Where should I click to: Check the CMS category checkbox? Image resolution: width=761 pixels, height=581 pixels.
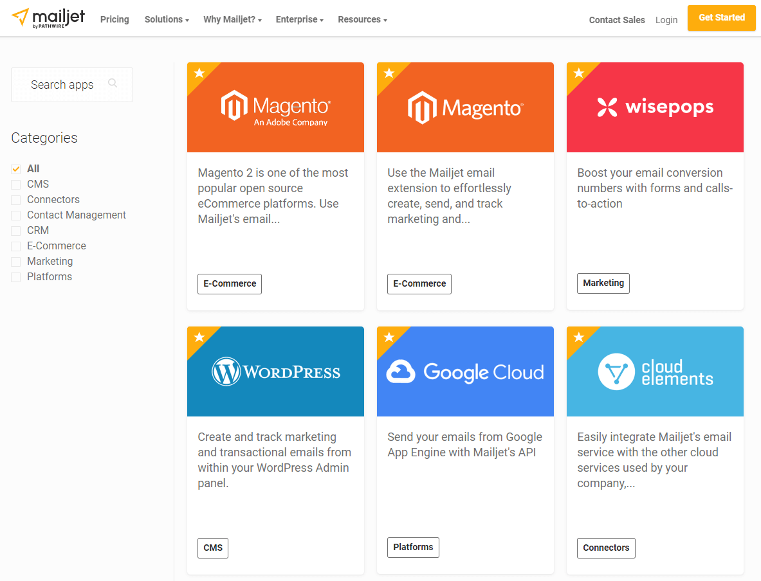pyautogui.click(x=16, y=184)
